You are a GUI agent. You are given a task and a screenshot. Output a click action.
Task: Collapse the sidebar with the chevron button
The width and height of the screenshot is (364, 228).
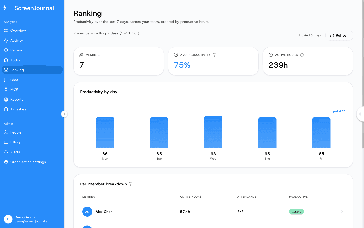(x=64, y=114)
